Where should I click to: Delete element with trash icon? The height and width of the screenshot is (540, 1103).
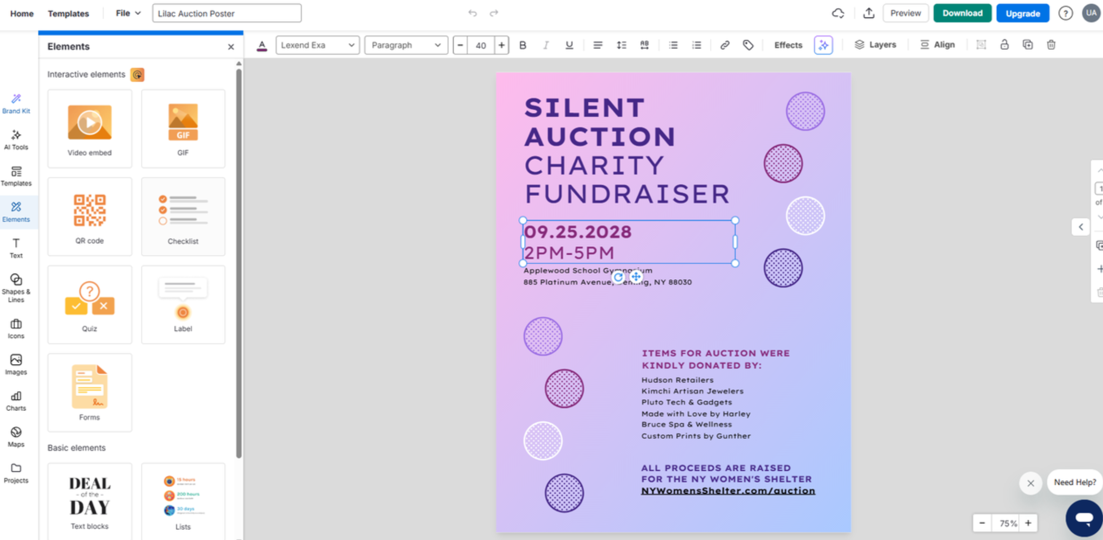pyautogui.click(x=1051, y=45)
